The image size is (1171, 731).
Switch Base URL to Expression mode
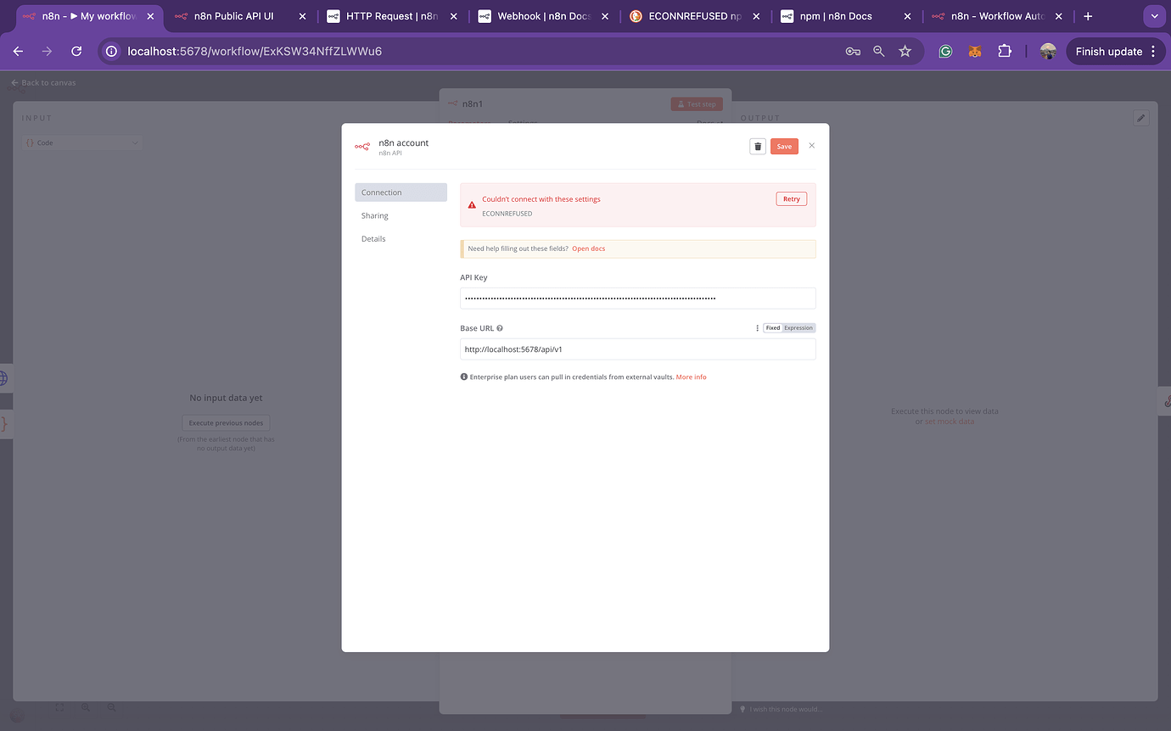tap(800, 327)
